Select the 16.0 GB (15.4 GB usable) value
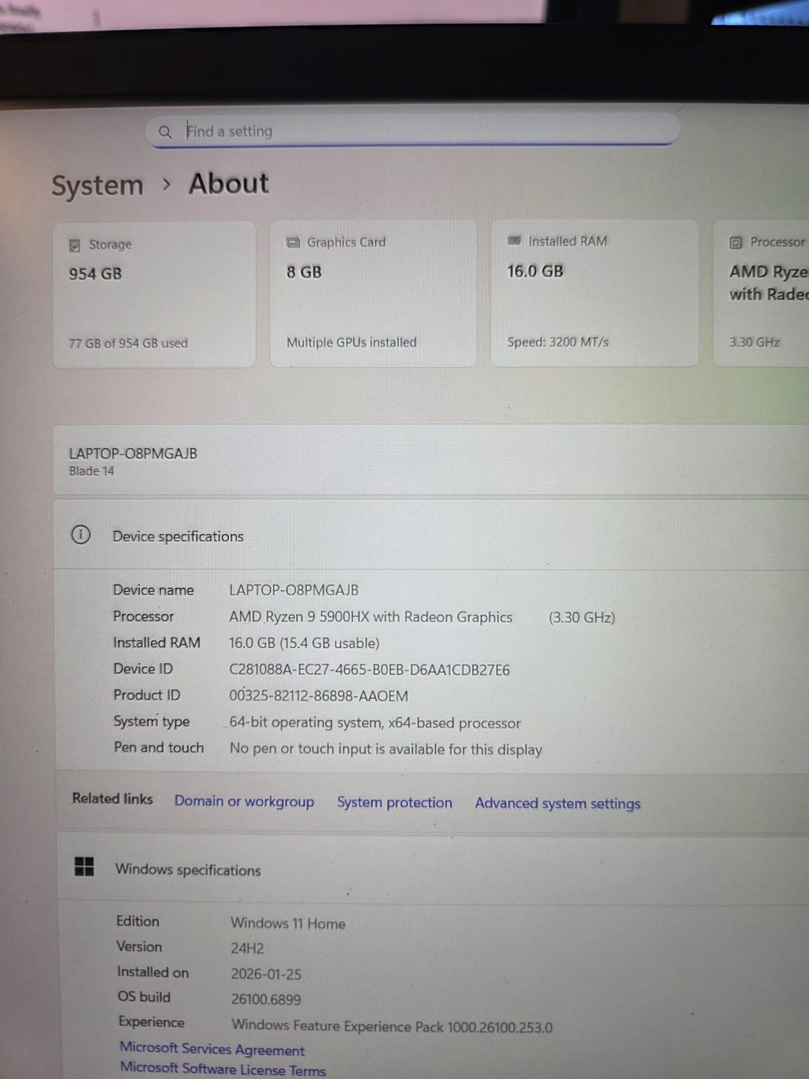Screen dimensions: 809x1079 304,643
